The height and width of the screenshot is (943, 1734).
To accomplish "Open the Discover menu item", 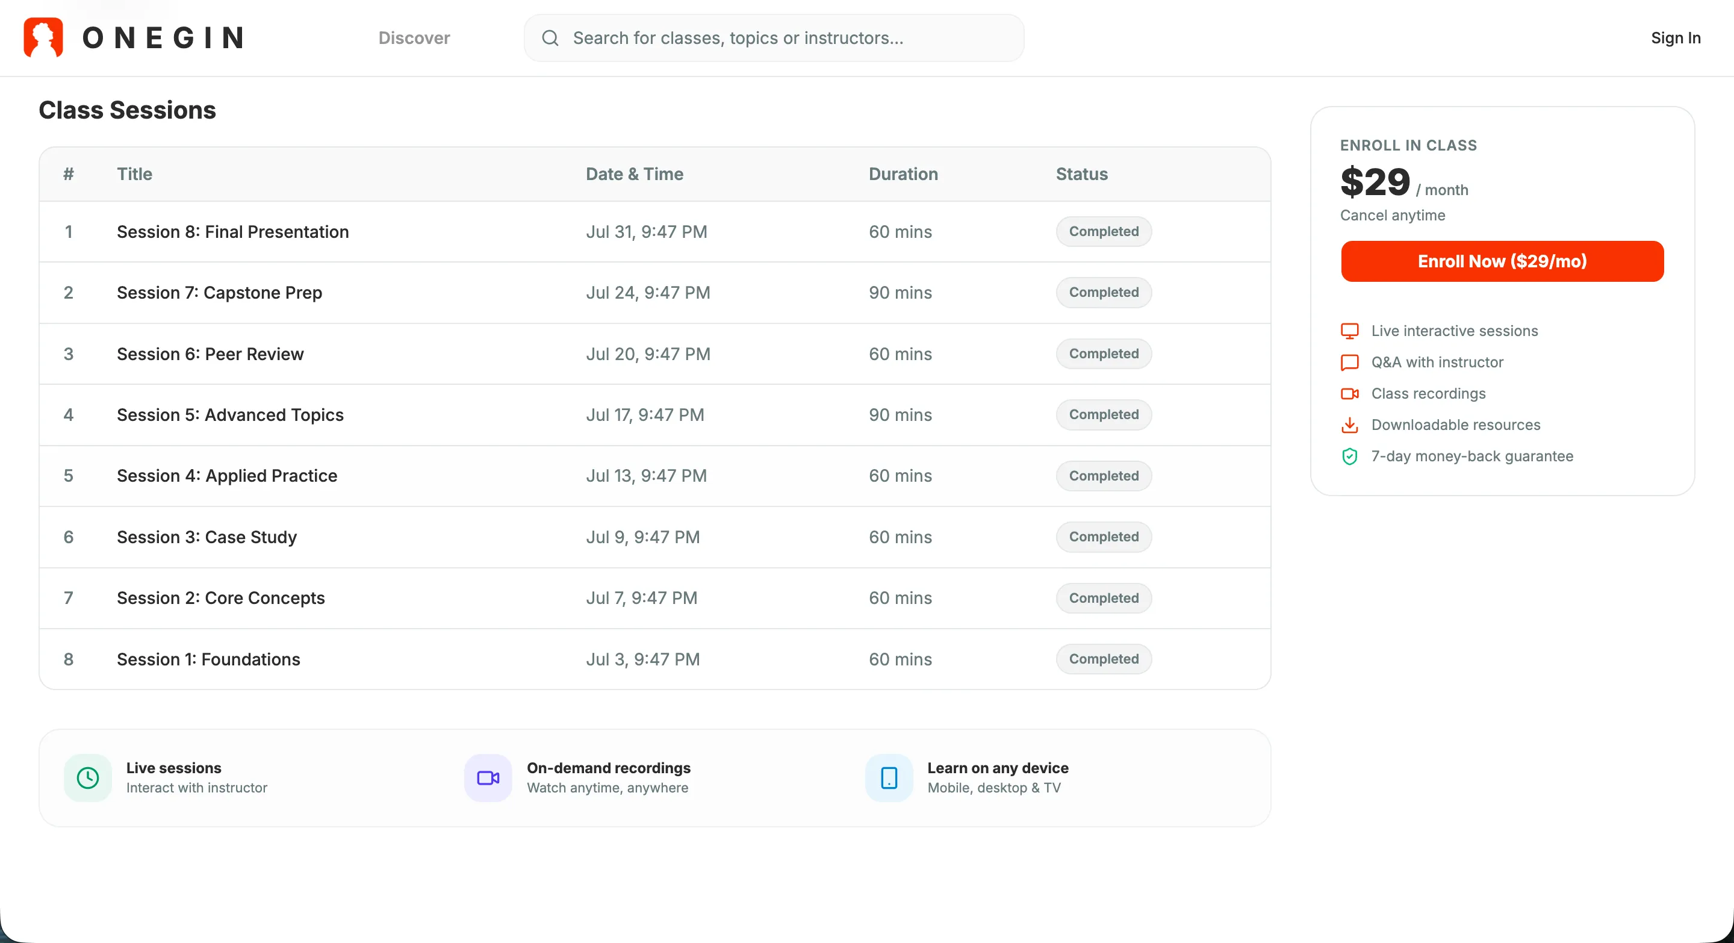I will coord(414,38).
